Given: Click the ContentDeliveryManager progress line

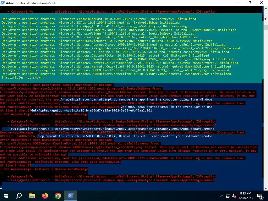Looking at the screenshot, I should (x=120, y=63).
